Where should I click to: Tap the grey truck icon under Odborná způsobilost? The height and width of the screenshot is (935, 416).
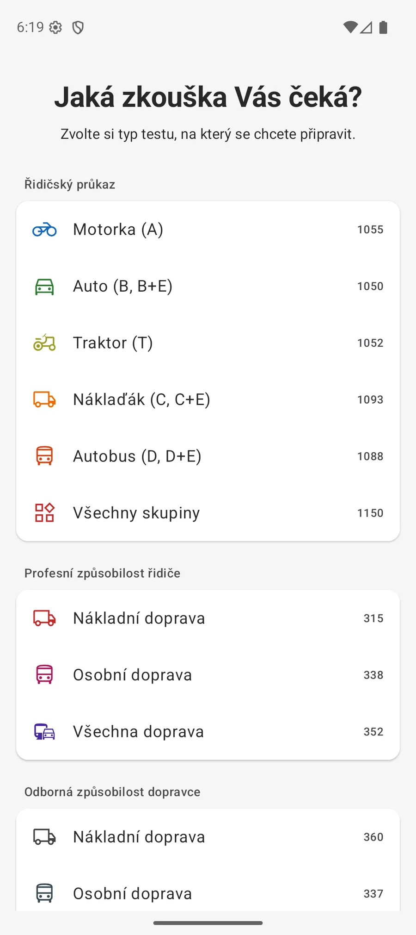click(44, 837)
